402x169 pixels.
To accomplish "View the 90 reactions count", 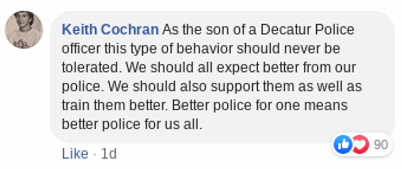I will [x=381, y=144].
